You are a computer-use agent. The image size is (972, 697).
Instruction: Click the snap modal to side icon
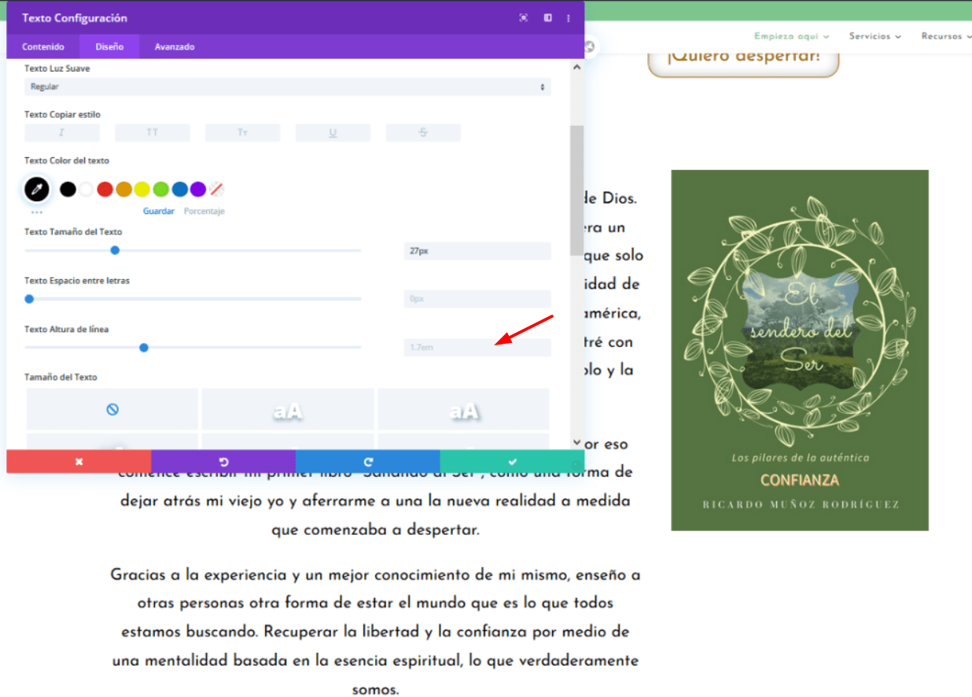coord(547,18)
